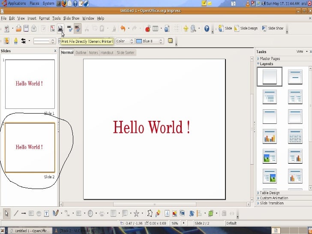Open the Tasks panel View dropdown
The width and height of the screenshot is (312, 234).
click(302, 51)
